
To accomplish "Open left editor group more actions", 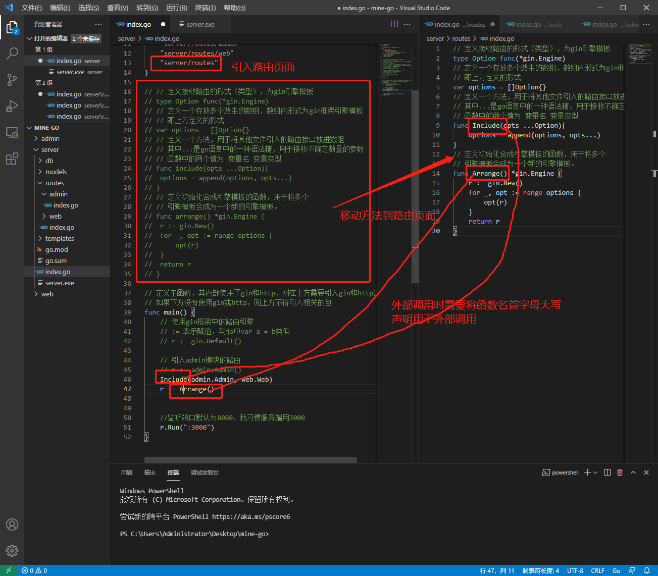I will 408,24.
